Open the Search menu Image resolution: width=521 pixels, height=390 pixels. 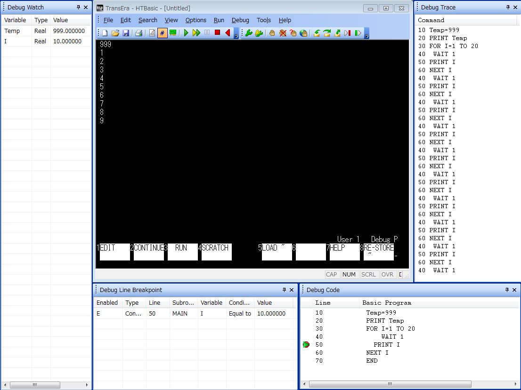(148, 20)
